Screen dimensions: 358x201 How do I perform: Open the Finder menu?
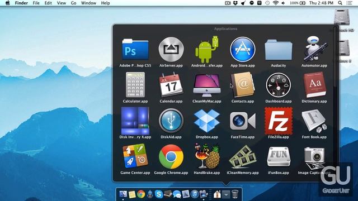21,3
